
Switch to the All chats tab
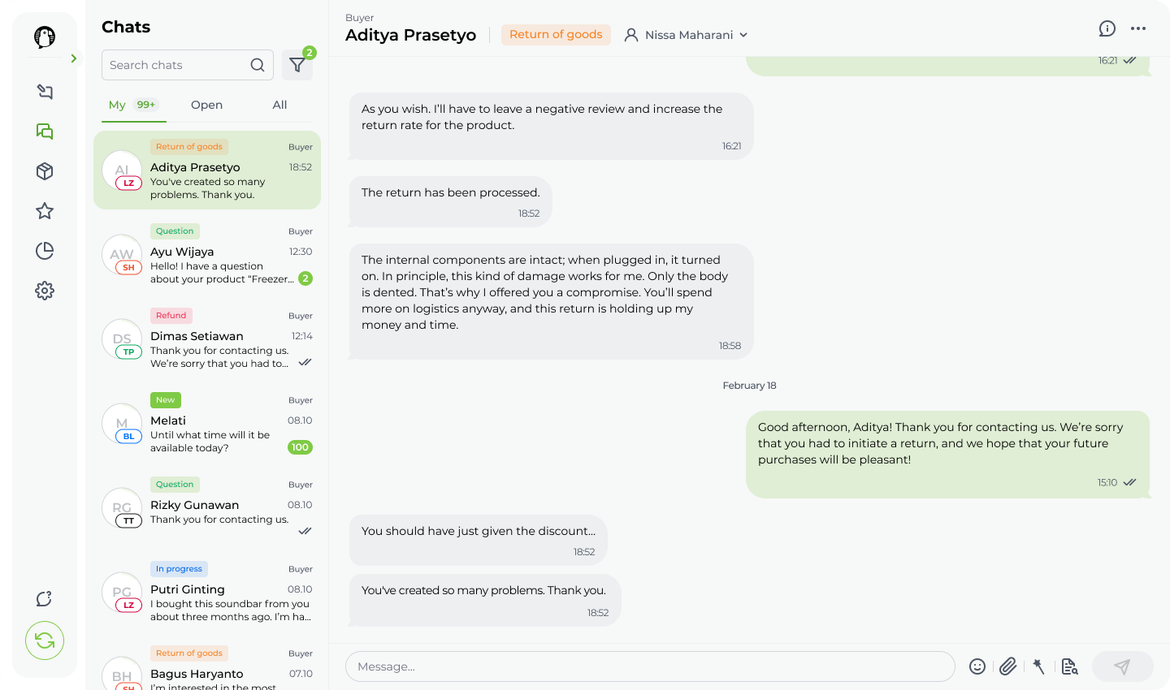pyautogui.click(x=279, y=105)
